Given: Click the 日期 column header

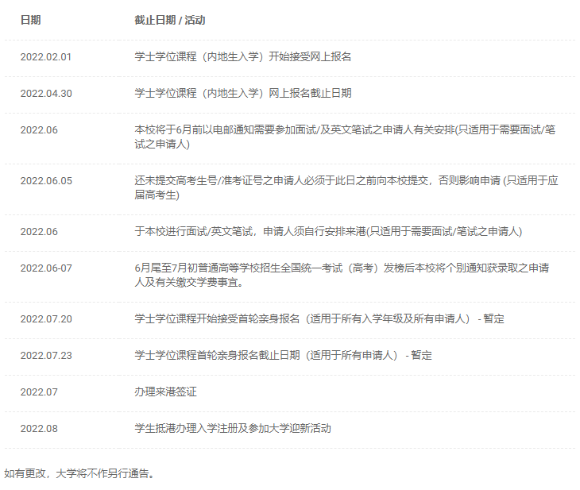Looking at the screenshot, I should click(30, 20).
